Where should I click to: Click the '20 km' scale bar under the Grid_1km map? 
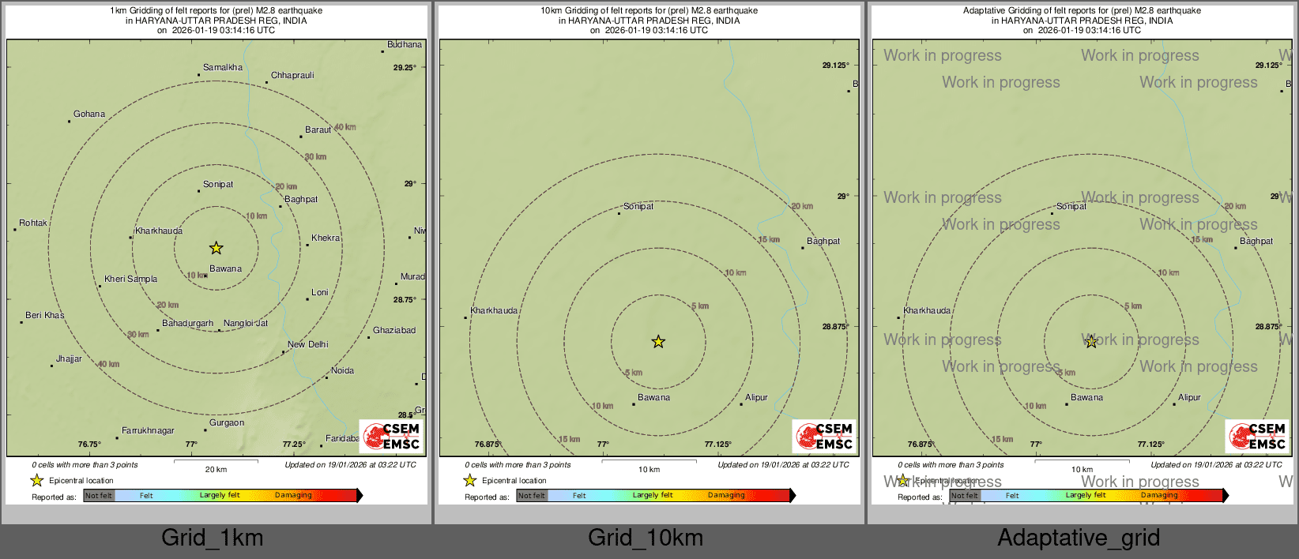tap(216, 465)
